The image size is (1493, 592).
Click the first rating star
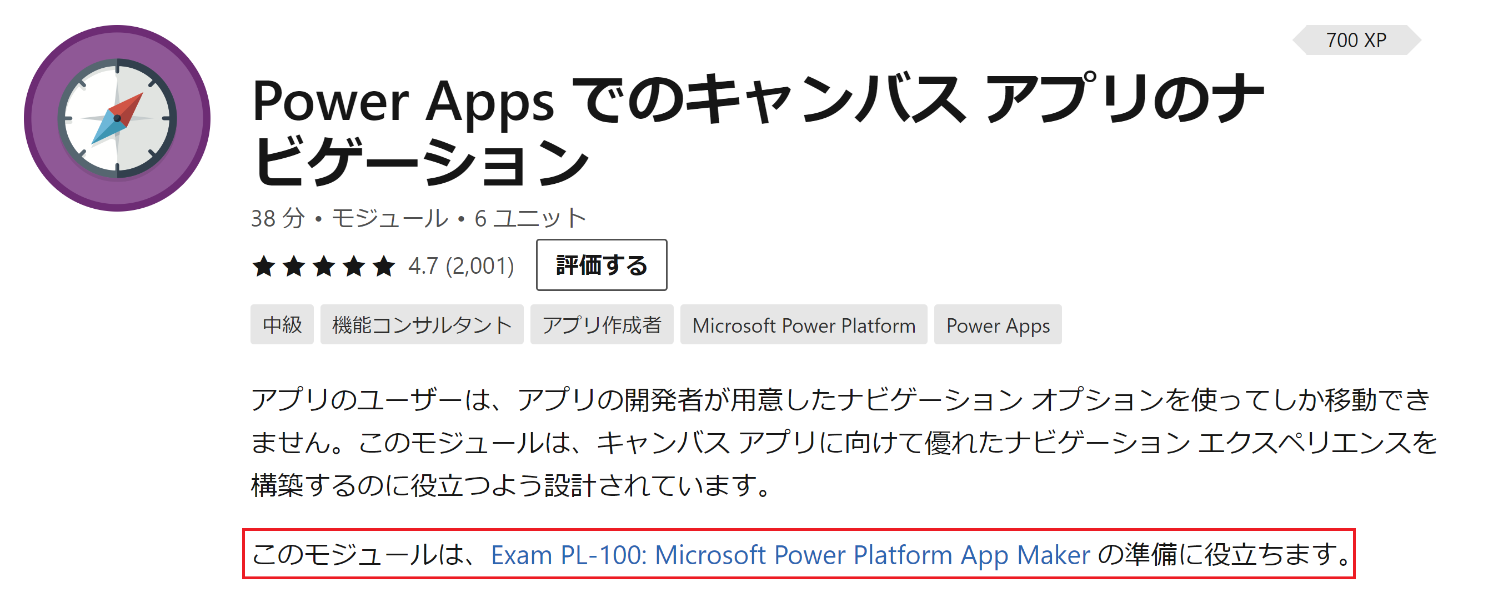tap(264, 267)
